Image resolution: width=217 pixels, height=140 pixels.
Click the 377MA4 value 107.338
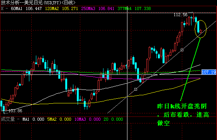(x=143, y=9)
